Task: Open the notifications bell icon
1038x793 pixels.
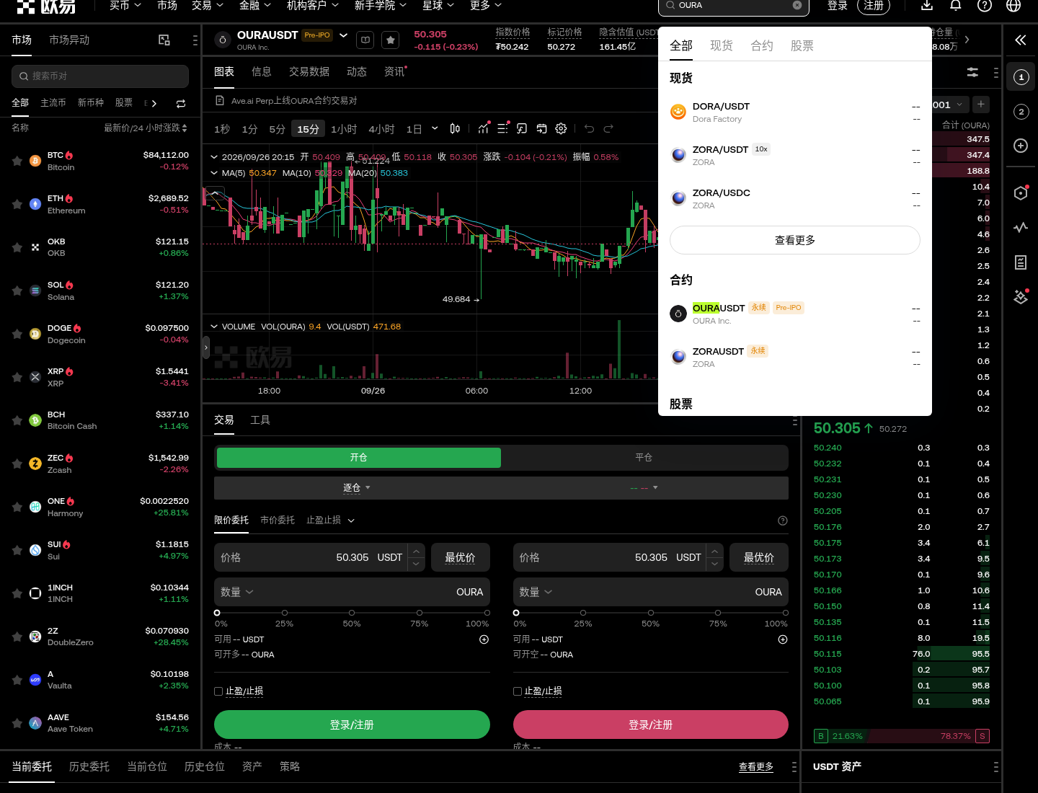Action: coord(956,5)
